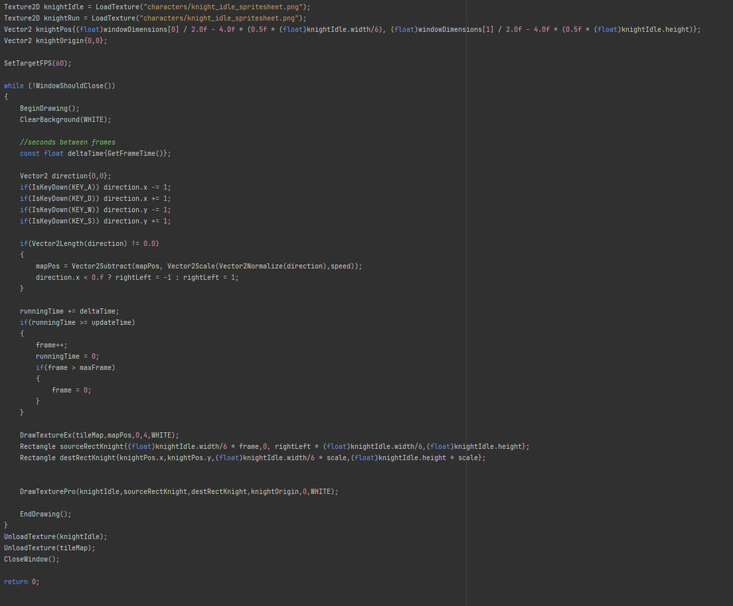
Task: Click the return 0 statement
Action: tap(22, 582)
